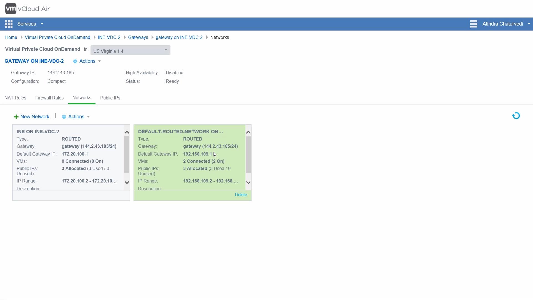
Task: Click scrollbar thumb in default routed network card
Action: tap(248, 155)
